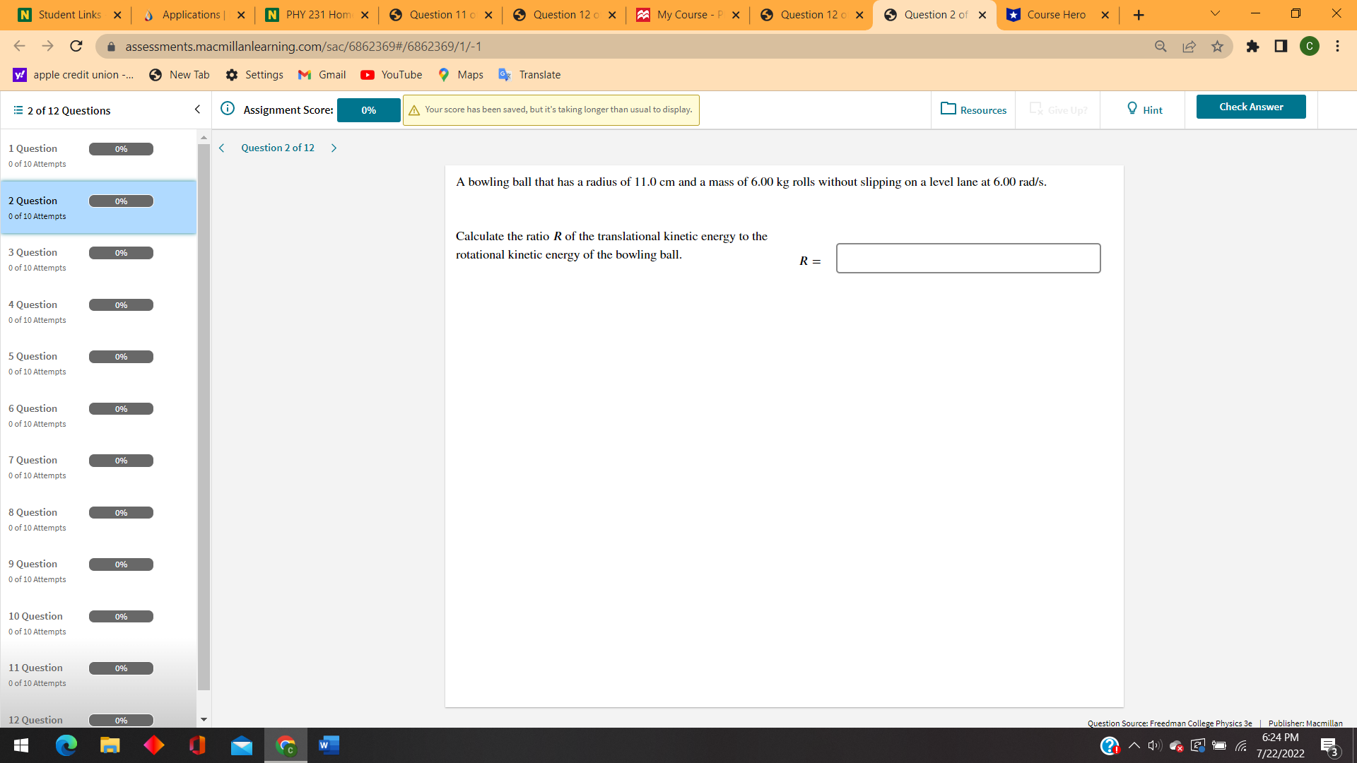Open the Resources panel
1357x763 pixels.
[x=973, y=110]
